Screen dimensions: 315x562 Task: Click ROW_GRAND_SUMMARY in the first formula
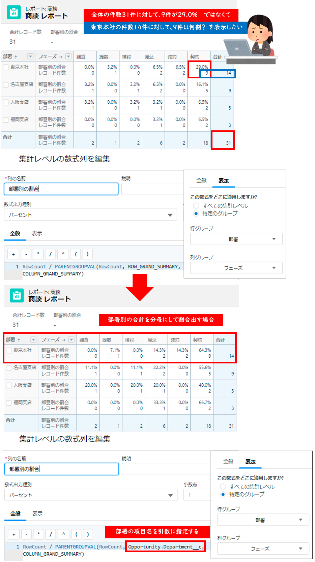(x=153, y=267)
